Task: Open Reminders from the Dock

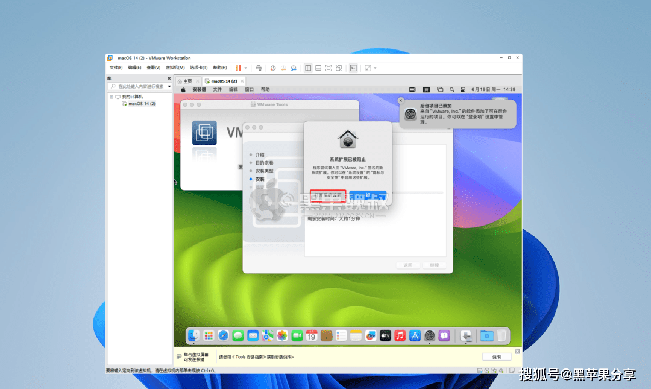Action: click(341, 335)
